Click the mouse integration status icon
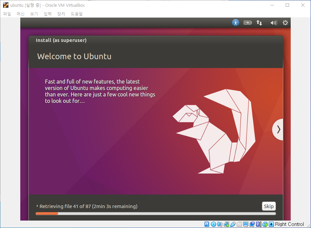This screenshot has width=311, height=228. [x=265, y=224]
